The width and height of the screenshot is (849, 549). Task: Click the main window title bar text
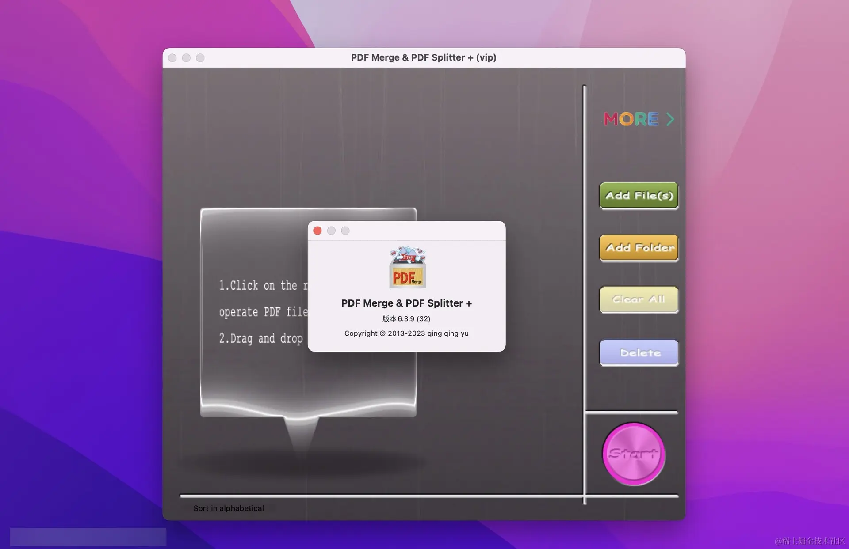click(424, 57)
